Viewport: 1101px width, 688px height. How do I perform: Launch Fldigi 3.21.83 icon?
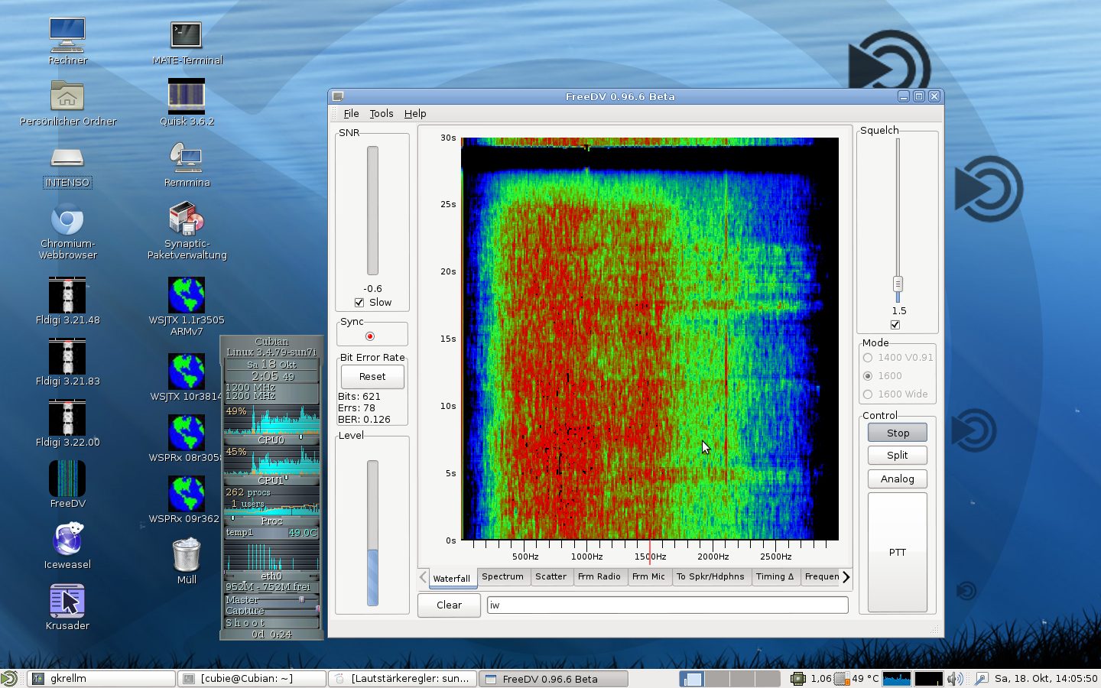[x=67, y=356]
